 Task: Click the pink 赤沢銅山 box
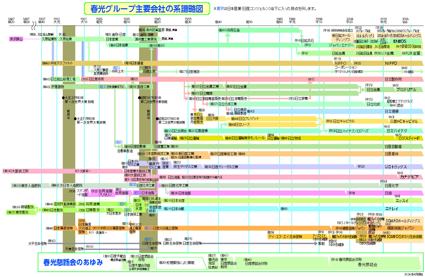(16, 39)
